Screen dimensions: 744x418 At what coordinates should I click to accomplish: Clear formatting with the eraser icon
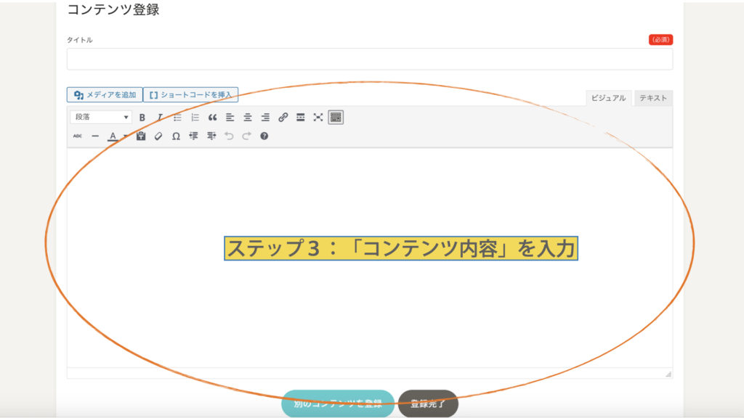pos(158,136)
